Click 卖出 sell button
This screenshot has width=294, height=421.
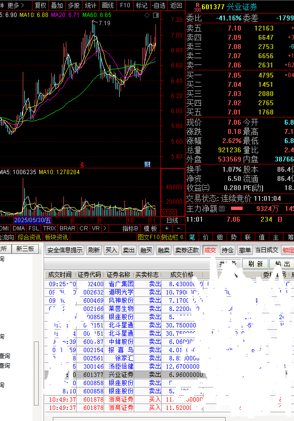coord(129,250)
